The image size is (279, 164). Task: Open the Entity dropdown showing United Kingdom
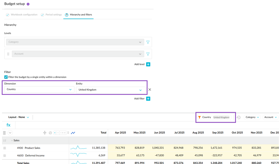[111, 90]
